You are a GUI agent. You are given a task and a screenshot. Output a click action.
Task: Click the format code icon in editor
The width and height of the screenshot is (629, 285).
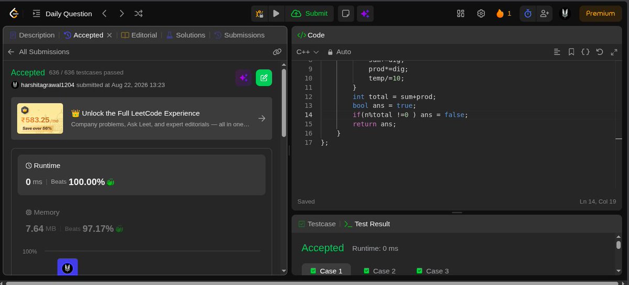click(557, 52)
